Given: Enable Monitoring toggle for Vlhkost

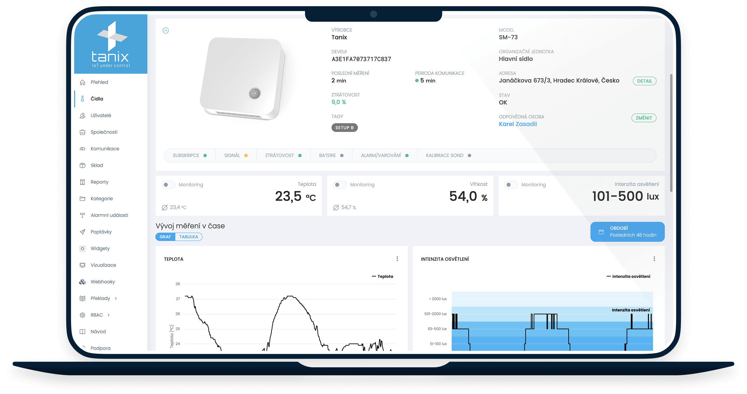Looking at the screenshot, I should pyautogui.click(x=340, y=185).
